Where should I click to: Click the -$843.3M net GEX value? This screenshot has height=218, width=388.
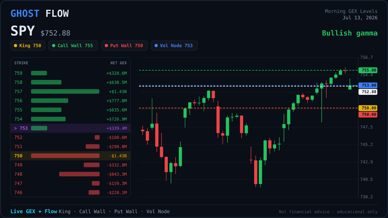pyautogui.click(x=117, y=174)
